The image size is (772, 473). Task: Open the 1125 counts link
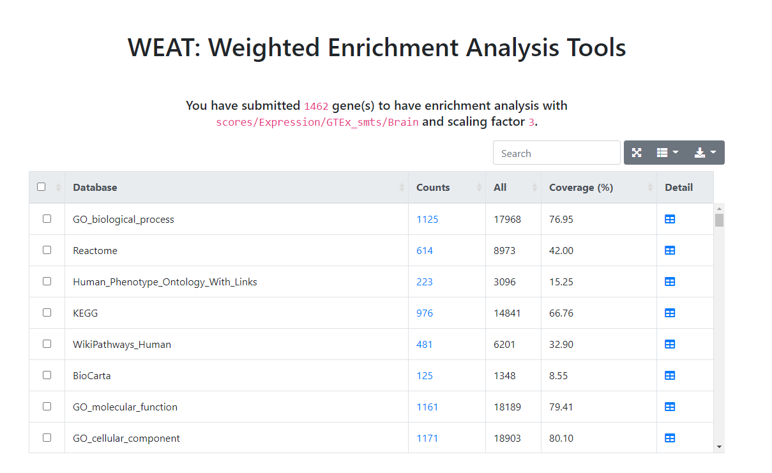(x=427, y=219)
